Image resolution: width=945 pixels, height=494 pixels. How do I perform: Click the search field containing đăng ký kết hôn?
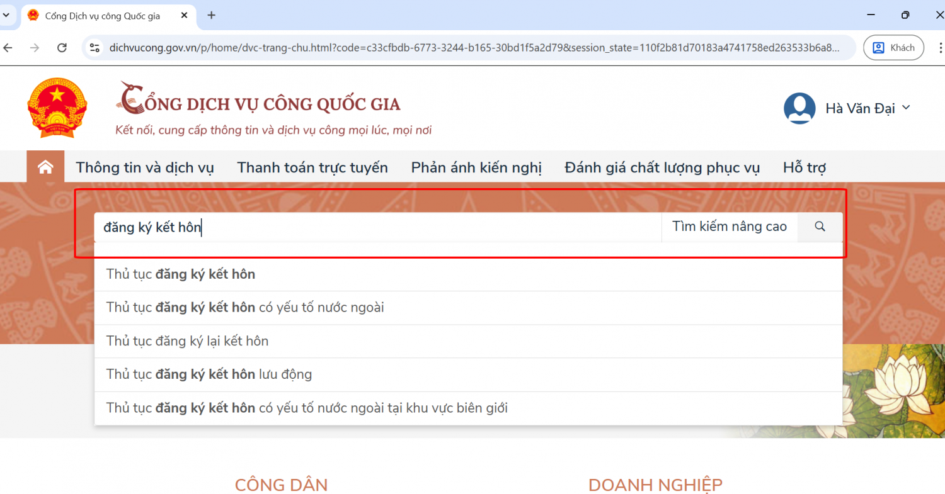(x=378, y=227)
